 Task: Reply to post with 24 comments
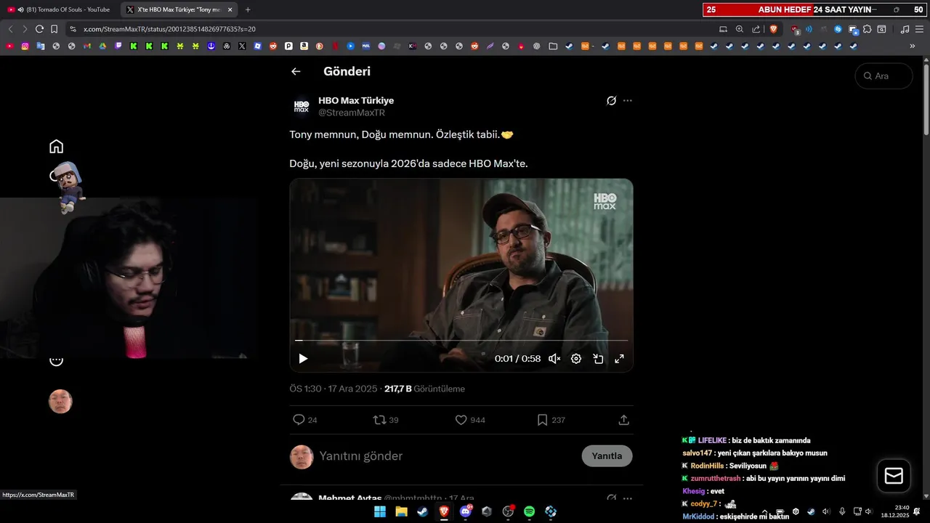[304, 420]
